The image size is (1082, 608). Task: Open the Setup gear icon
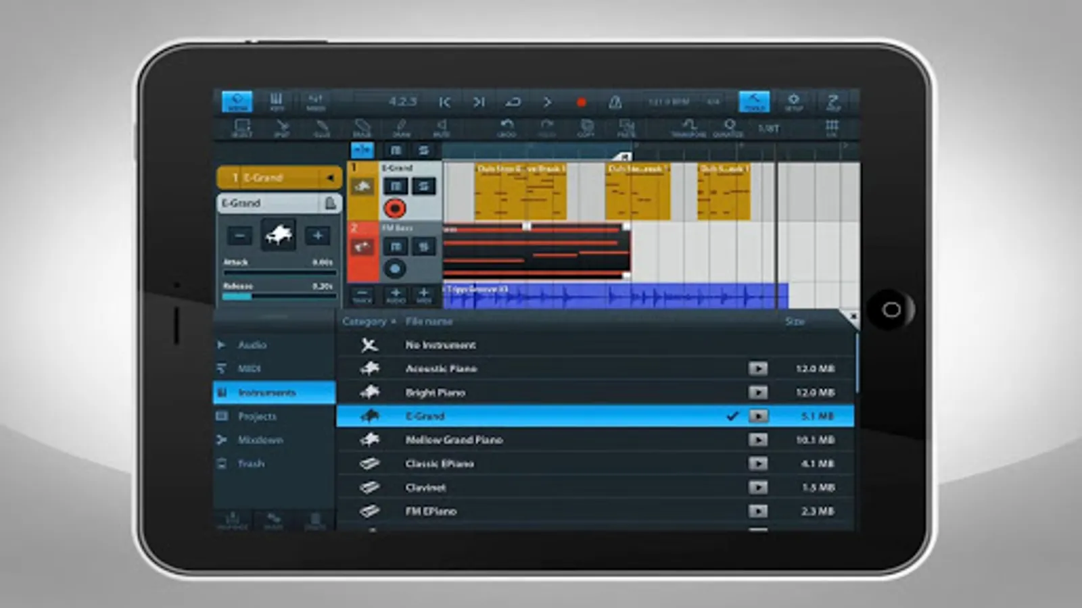(793, 102)
